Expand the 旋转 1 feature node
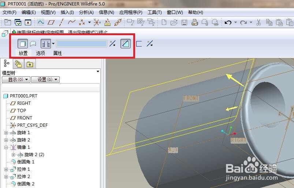Viewport: 294px width, 188px height. click(x=6, y=133)
